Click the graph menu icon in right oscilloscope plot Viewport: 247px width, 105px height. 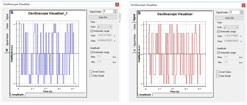coord(139,12)
